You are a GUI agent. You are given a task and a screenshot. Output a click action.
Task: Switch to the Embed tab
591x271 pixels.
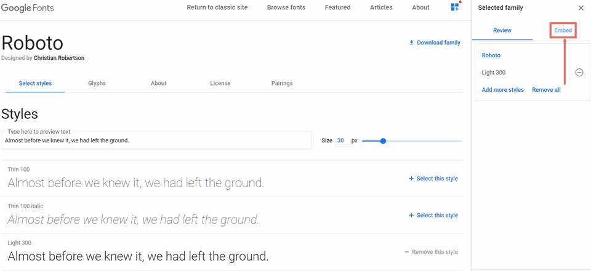tap(563, 30)
